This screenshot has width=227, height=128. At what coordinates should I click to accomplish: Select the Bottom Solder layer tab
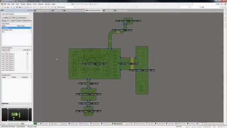[x=181, y=124]
